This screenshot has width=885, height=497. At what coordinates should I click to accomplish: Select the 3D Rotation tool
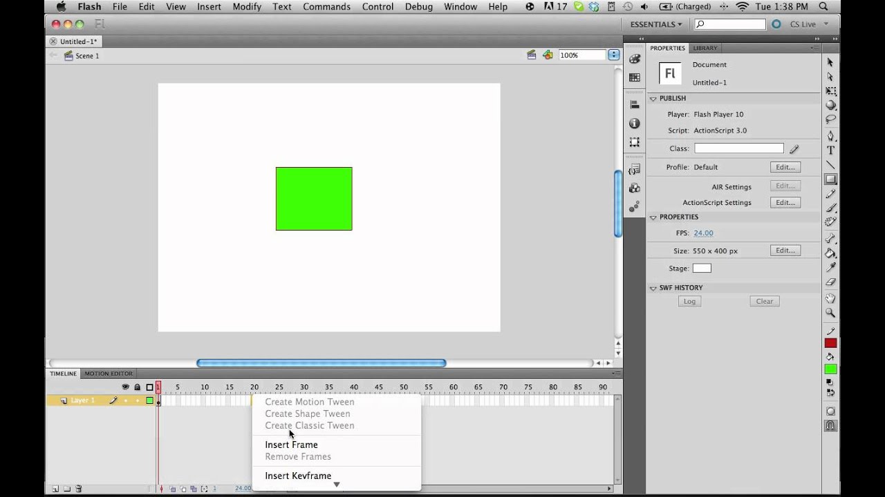click(830, 106)
